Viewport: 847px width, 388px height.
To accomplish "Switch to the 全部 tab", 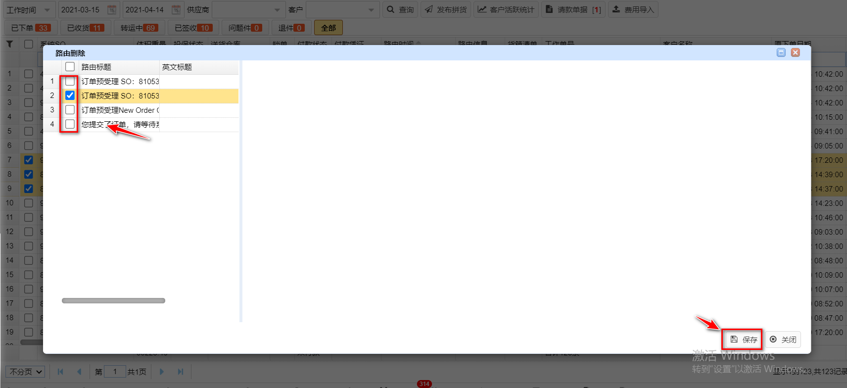I will coord(329,28).
